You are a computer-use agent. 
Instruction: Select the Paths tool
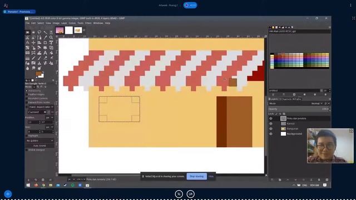click(x=39, y=37)
